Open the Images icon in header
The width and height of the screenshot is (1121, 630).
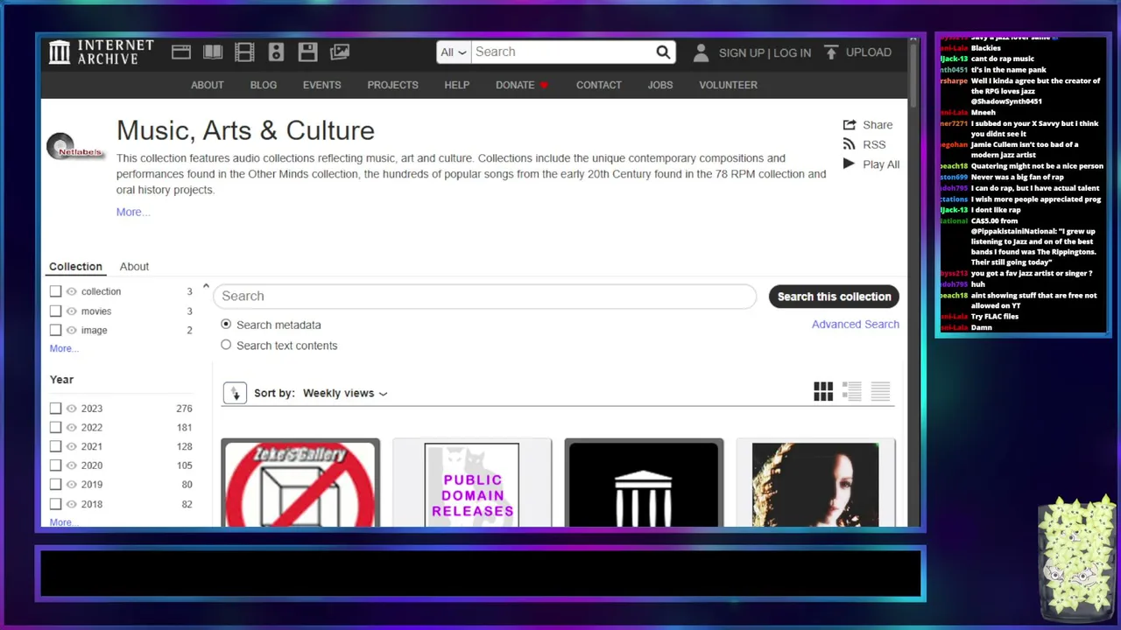pyautogui.click(x=339, y=52)
